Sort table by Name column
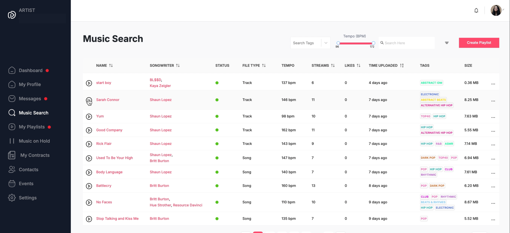510x233 pixels. (111, 66)
